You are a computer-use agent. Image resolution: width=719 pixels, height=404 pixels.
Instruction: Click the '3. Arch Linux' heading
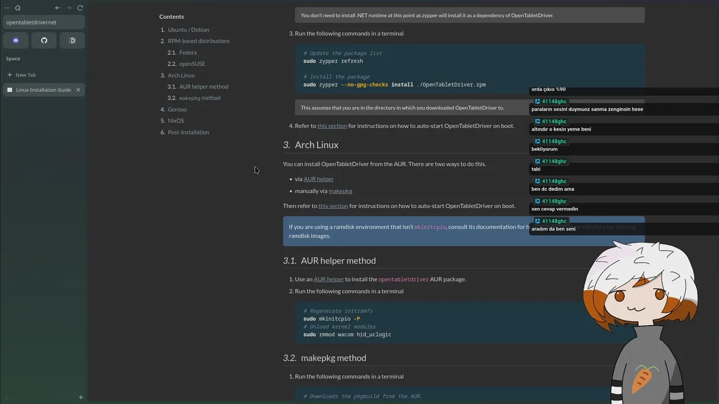[311, 145]
